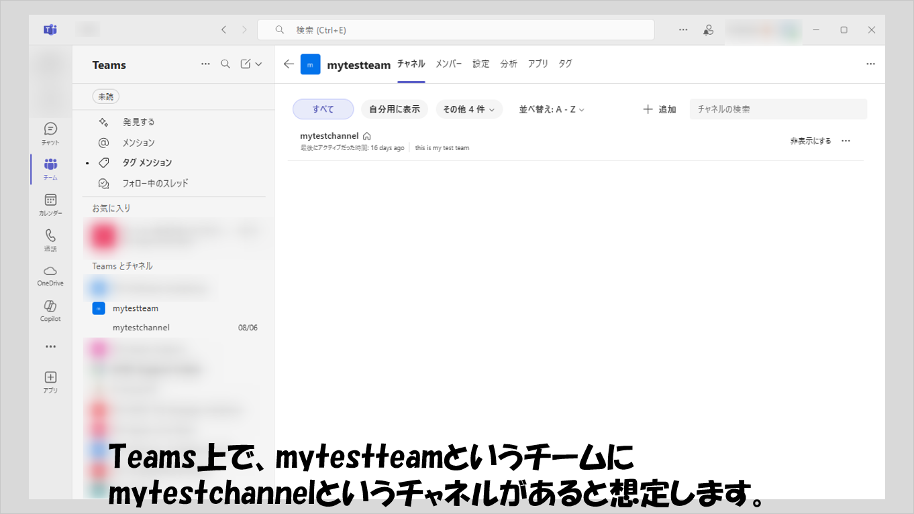Open mytestchannel name in channel list

coord(329,136)
